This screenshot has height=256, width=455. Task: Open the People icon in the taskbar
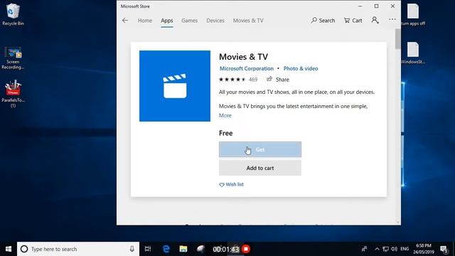pos(364,249)
